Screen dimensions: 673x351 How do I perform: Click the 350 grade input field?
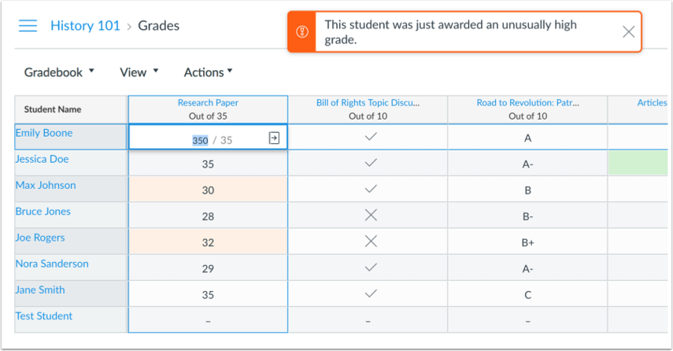(x=200, y=140)
